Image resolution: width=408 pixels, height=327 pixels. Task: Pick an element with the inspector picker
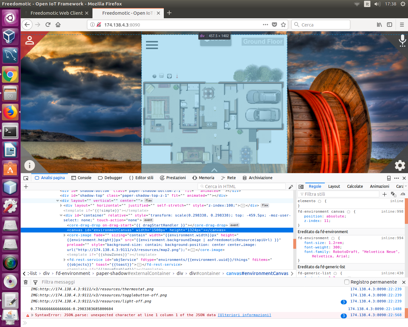click(x=26, y=178)
